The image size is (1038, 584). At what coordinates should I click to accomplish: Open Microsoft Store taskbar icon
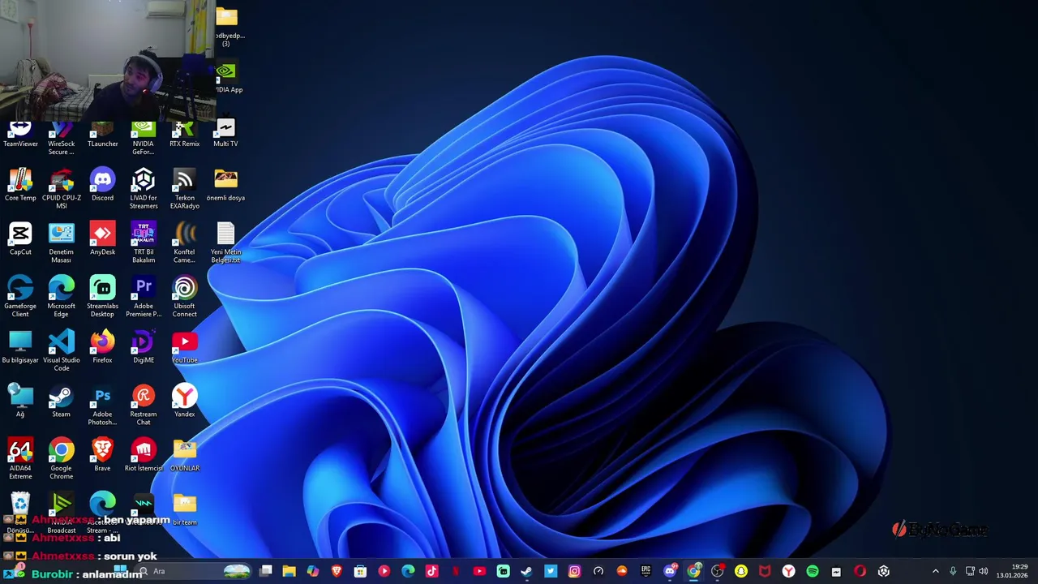360,571
